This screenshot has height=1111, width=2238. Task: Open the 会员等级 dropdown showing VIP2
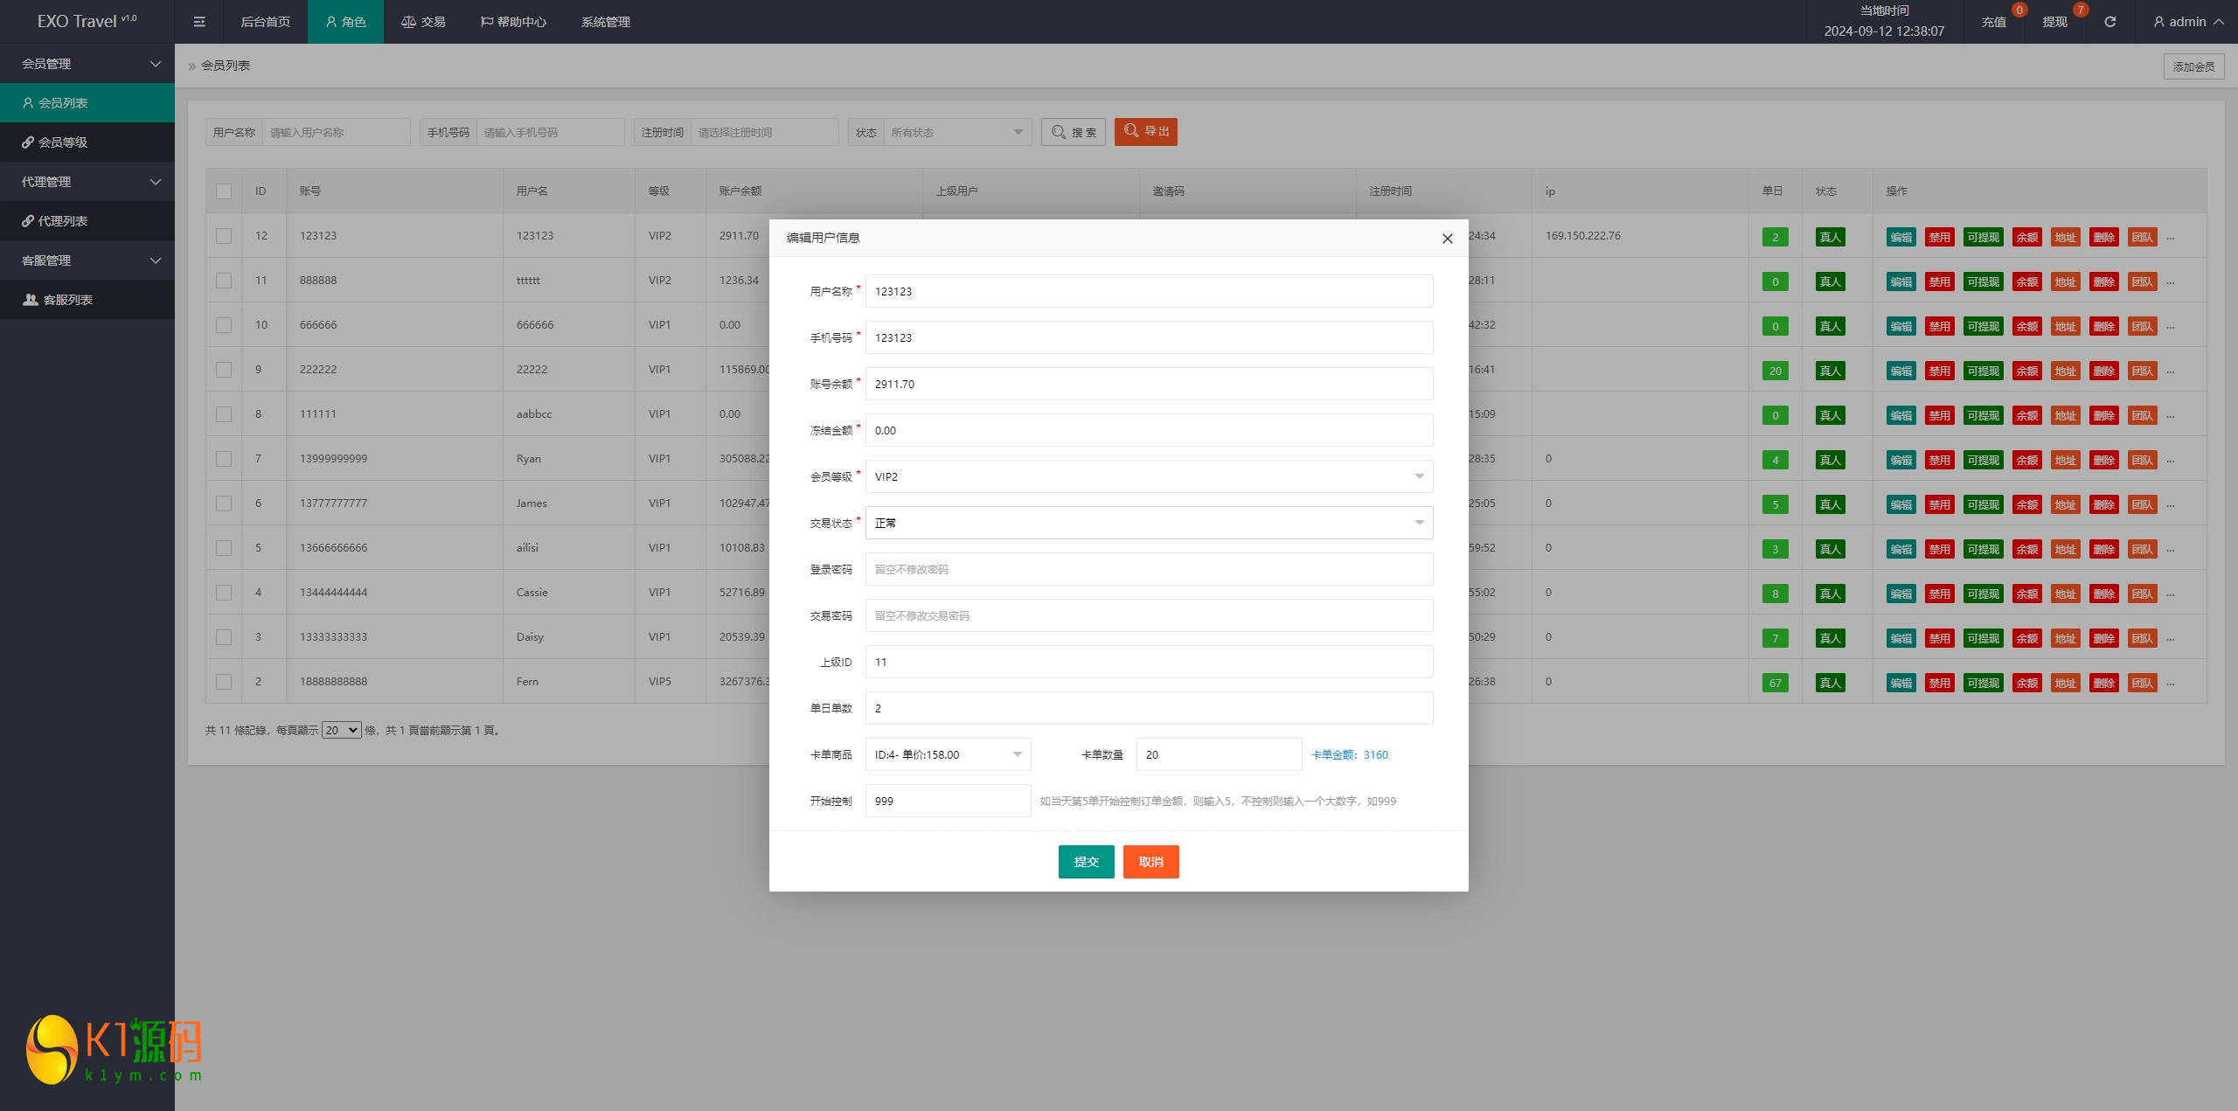pos(1149,476)
